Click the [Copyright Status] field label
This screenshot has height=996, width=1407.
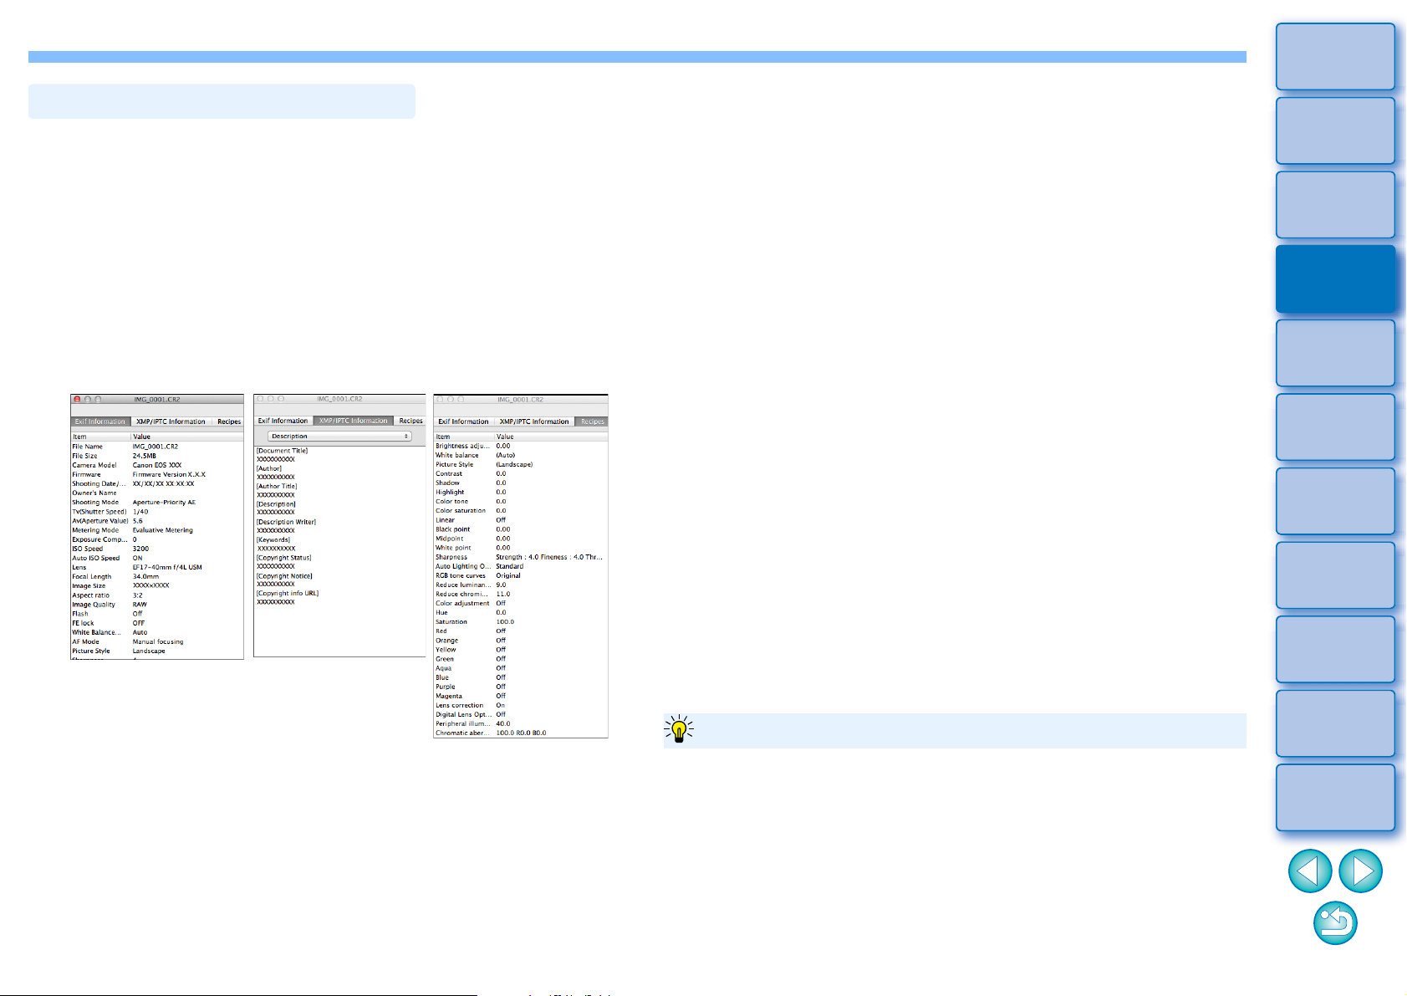coord(283,558)
